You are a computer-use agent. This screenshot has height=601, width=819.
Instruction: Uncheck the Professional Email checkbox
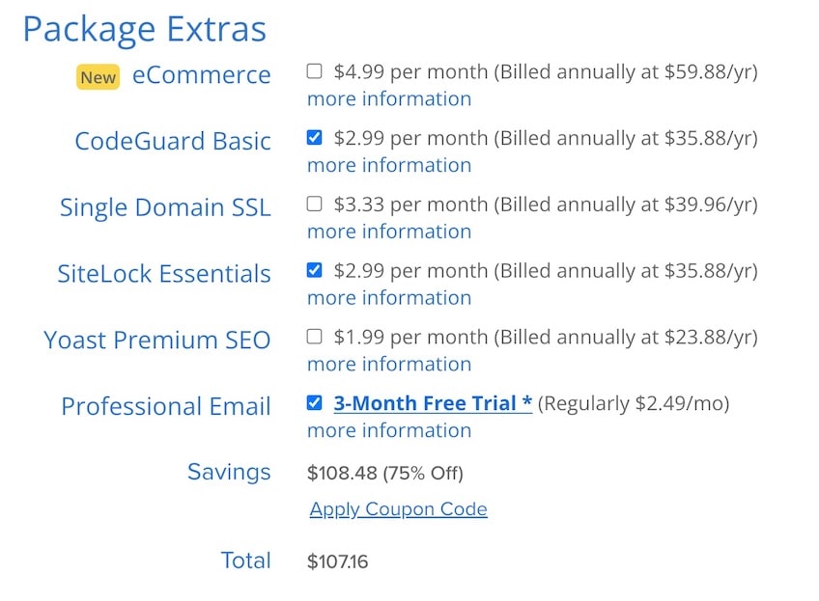pos(314,403)
